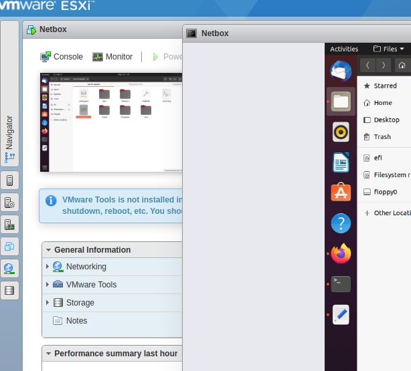Open the efi volume in Files sidebar
Screen dimensions: 411x371
pyautogui.click(x=384, y=158)
